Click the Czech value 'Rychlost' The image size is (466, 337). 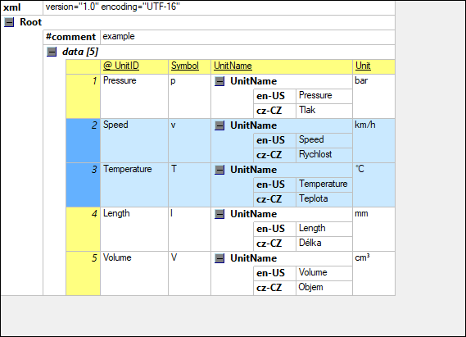[324, 155]
